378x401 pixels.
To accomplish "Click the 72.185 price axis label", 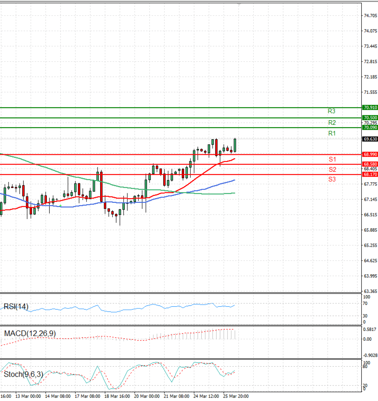I will point(370,77).
